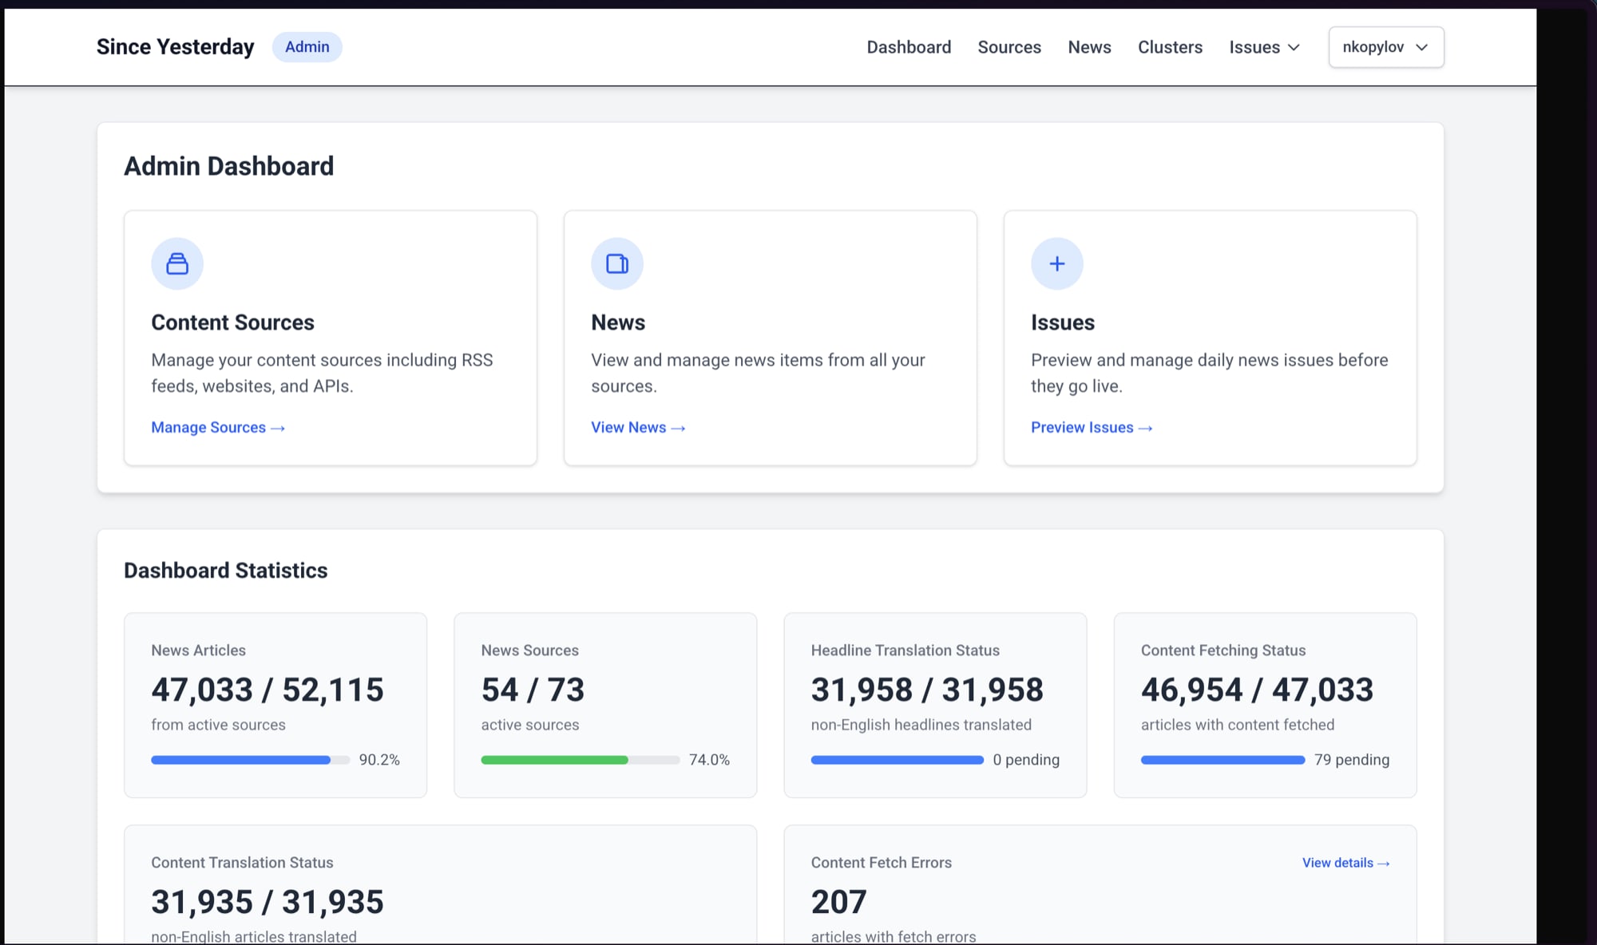Select News in the top navigation
The image size is (1597, 945).
pos(1089,47)
